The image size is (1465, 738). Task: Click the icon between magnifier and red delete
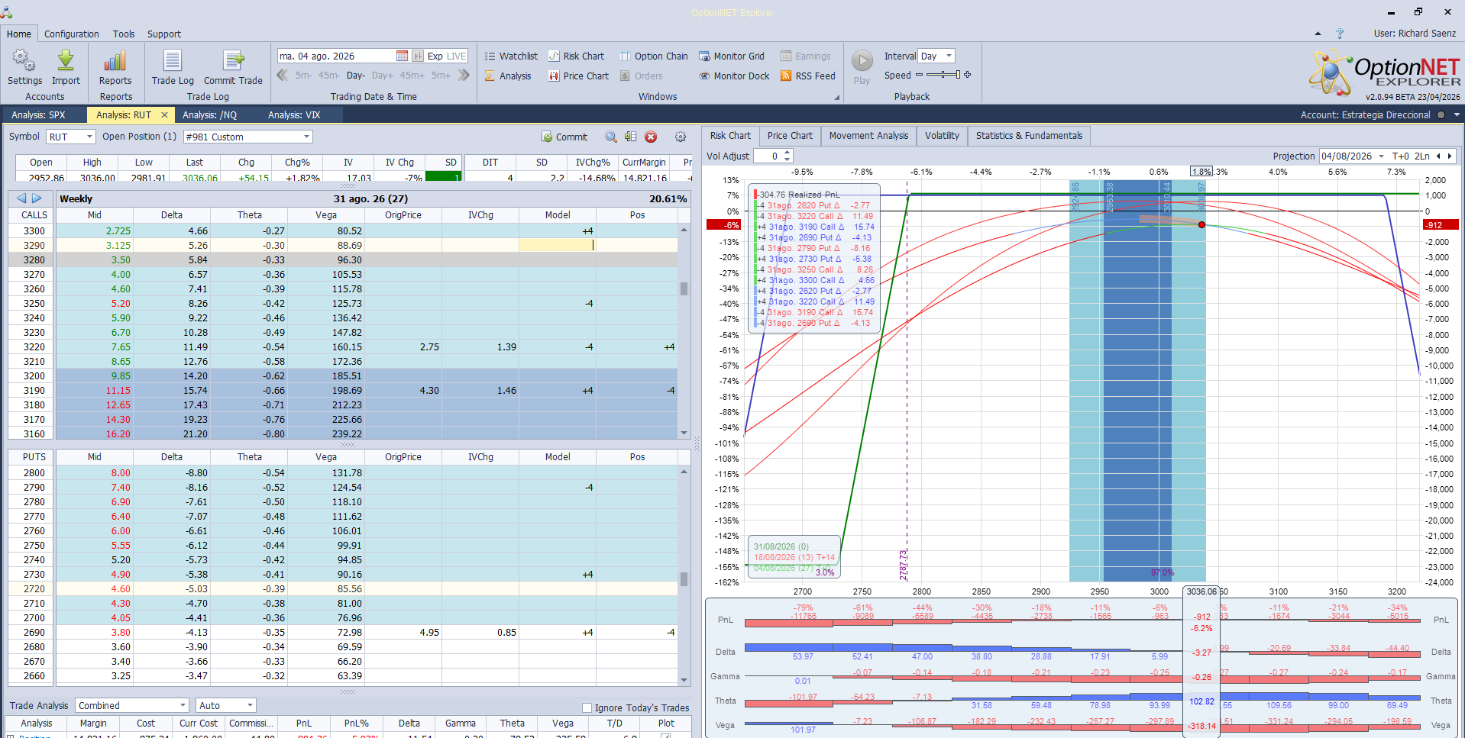[x=630, y=137]
